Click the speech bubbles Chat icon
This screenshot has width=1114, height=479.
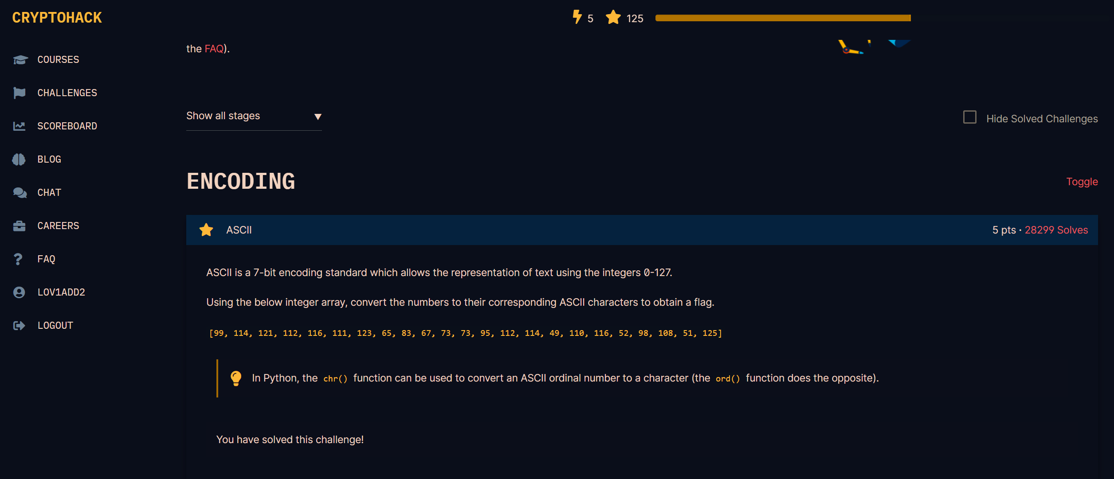[x=20, y=193]
